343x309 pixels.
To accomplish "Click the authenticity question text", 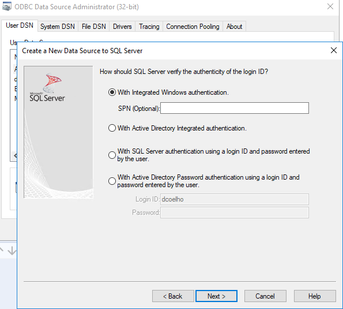I will (184, 72).
